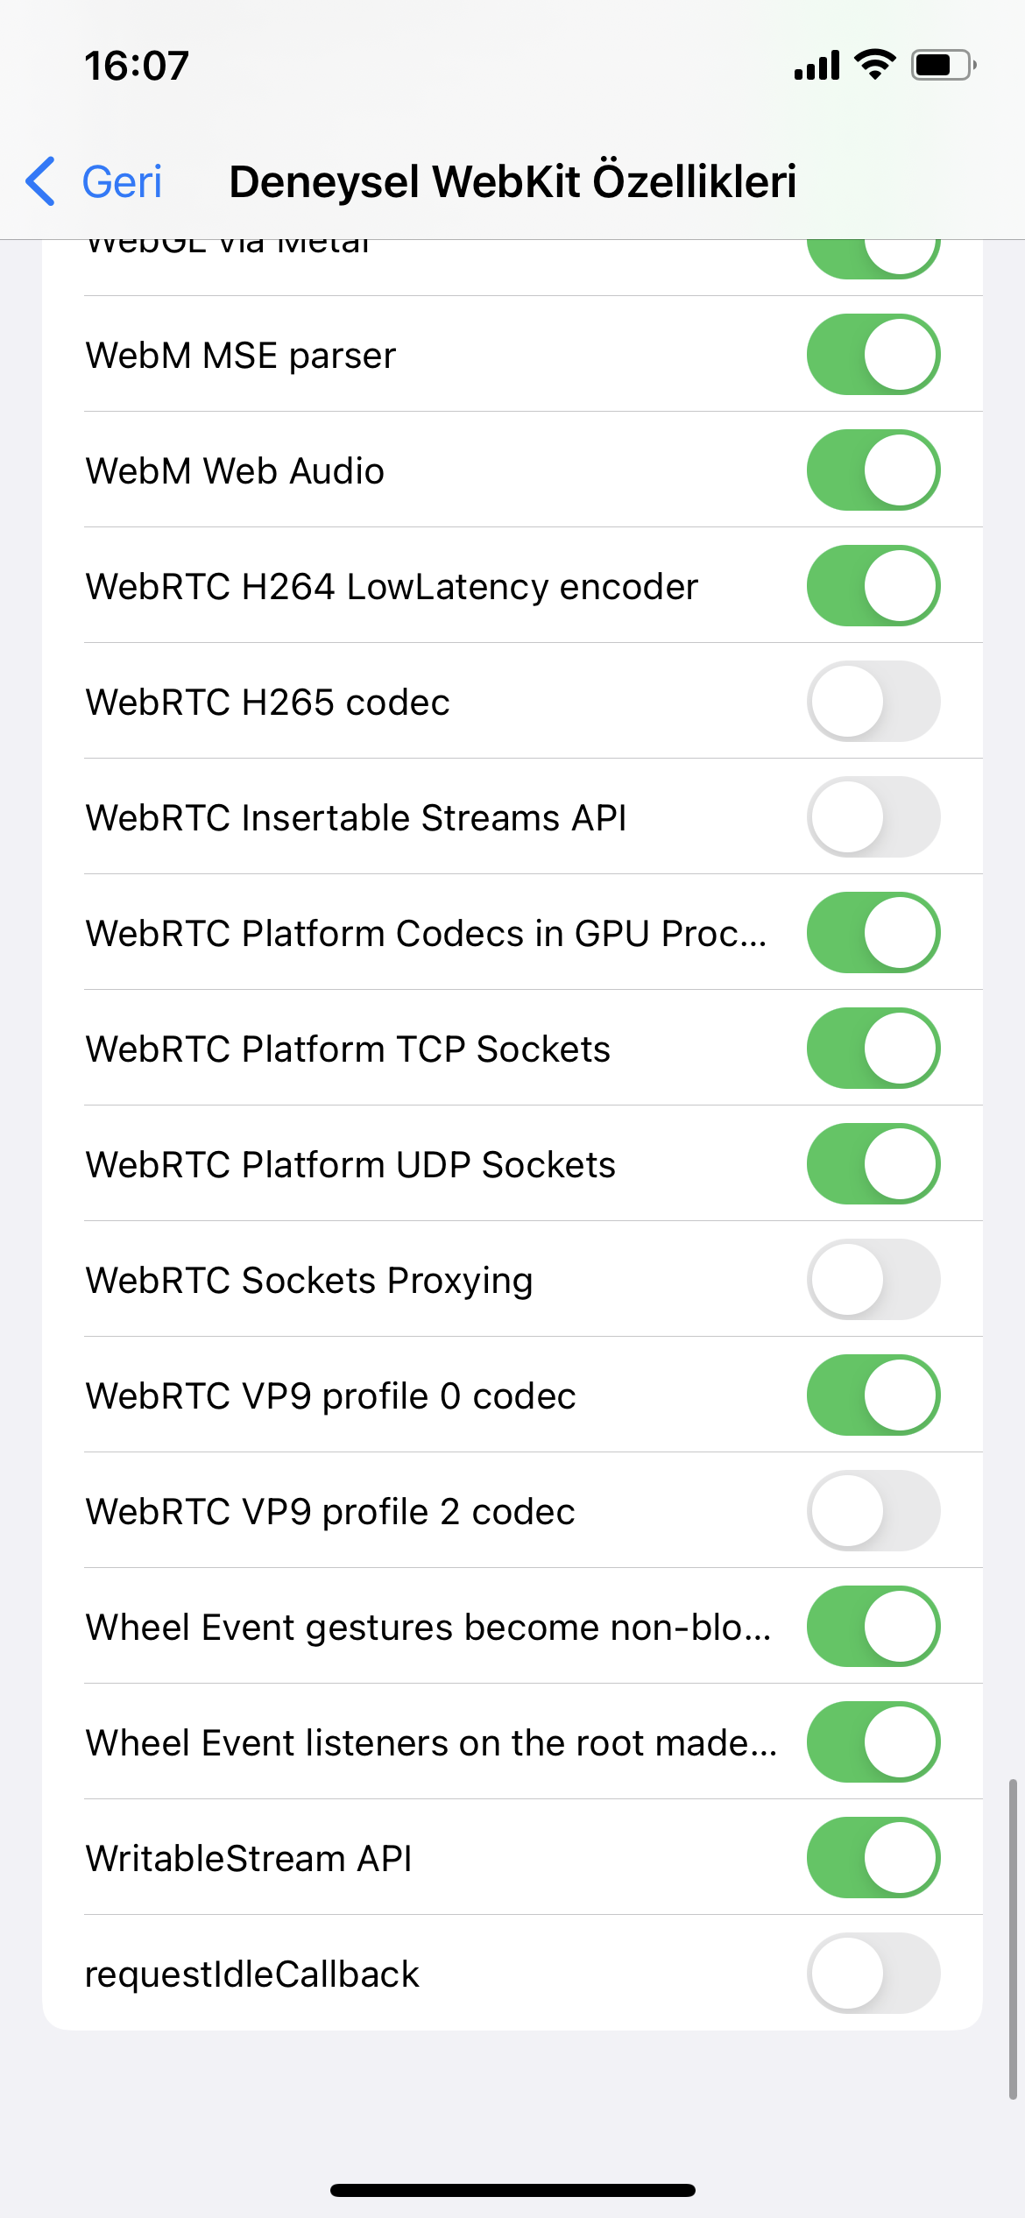Image resolution: width=1025 pixels, height=2218 pixels.
Task: Enable WebRTC Sockets Proxying
Action: coord(873,1280)
